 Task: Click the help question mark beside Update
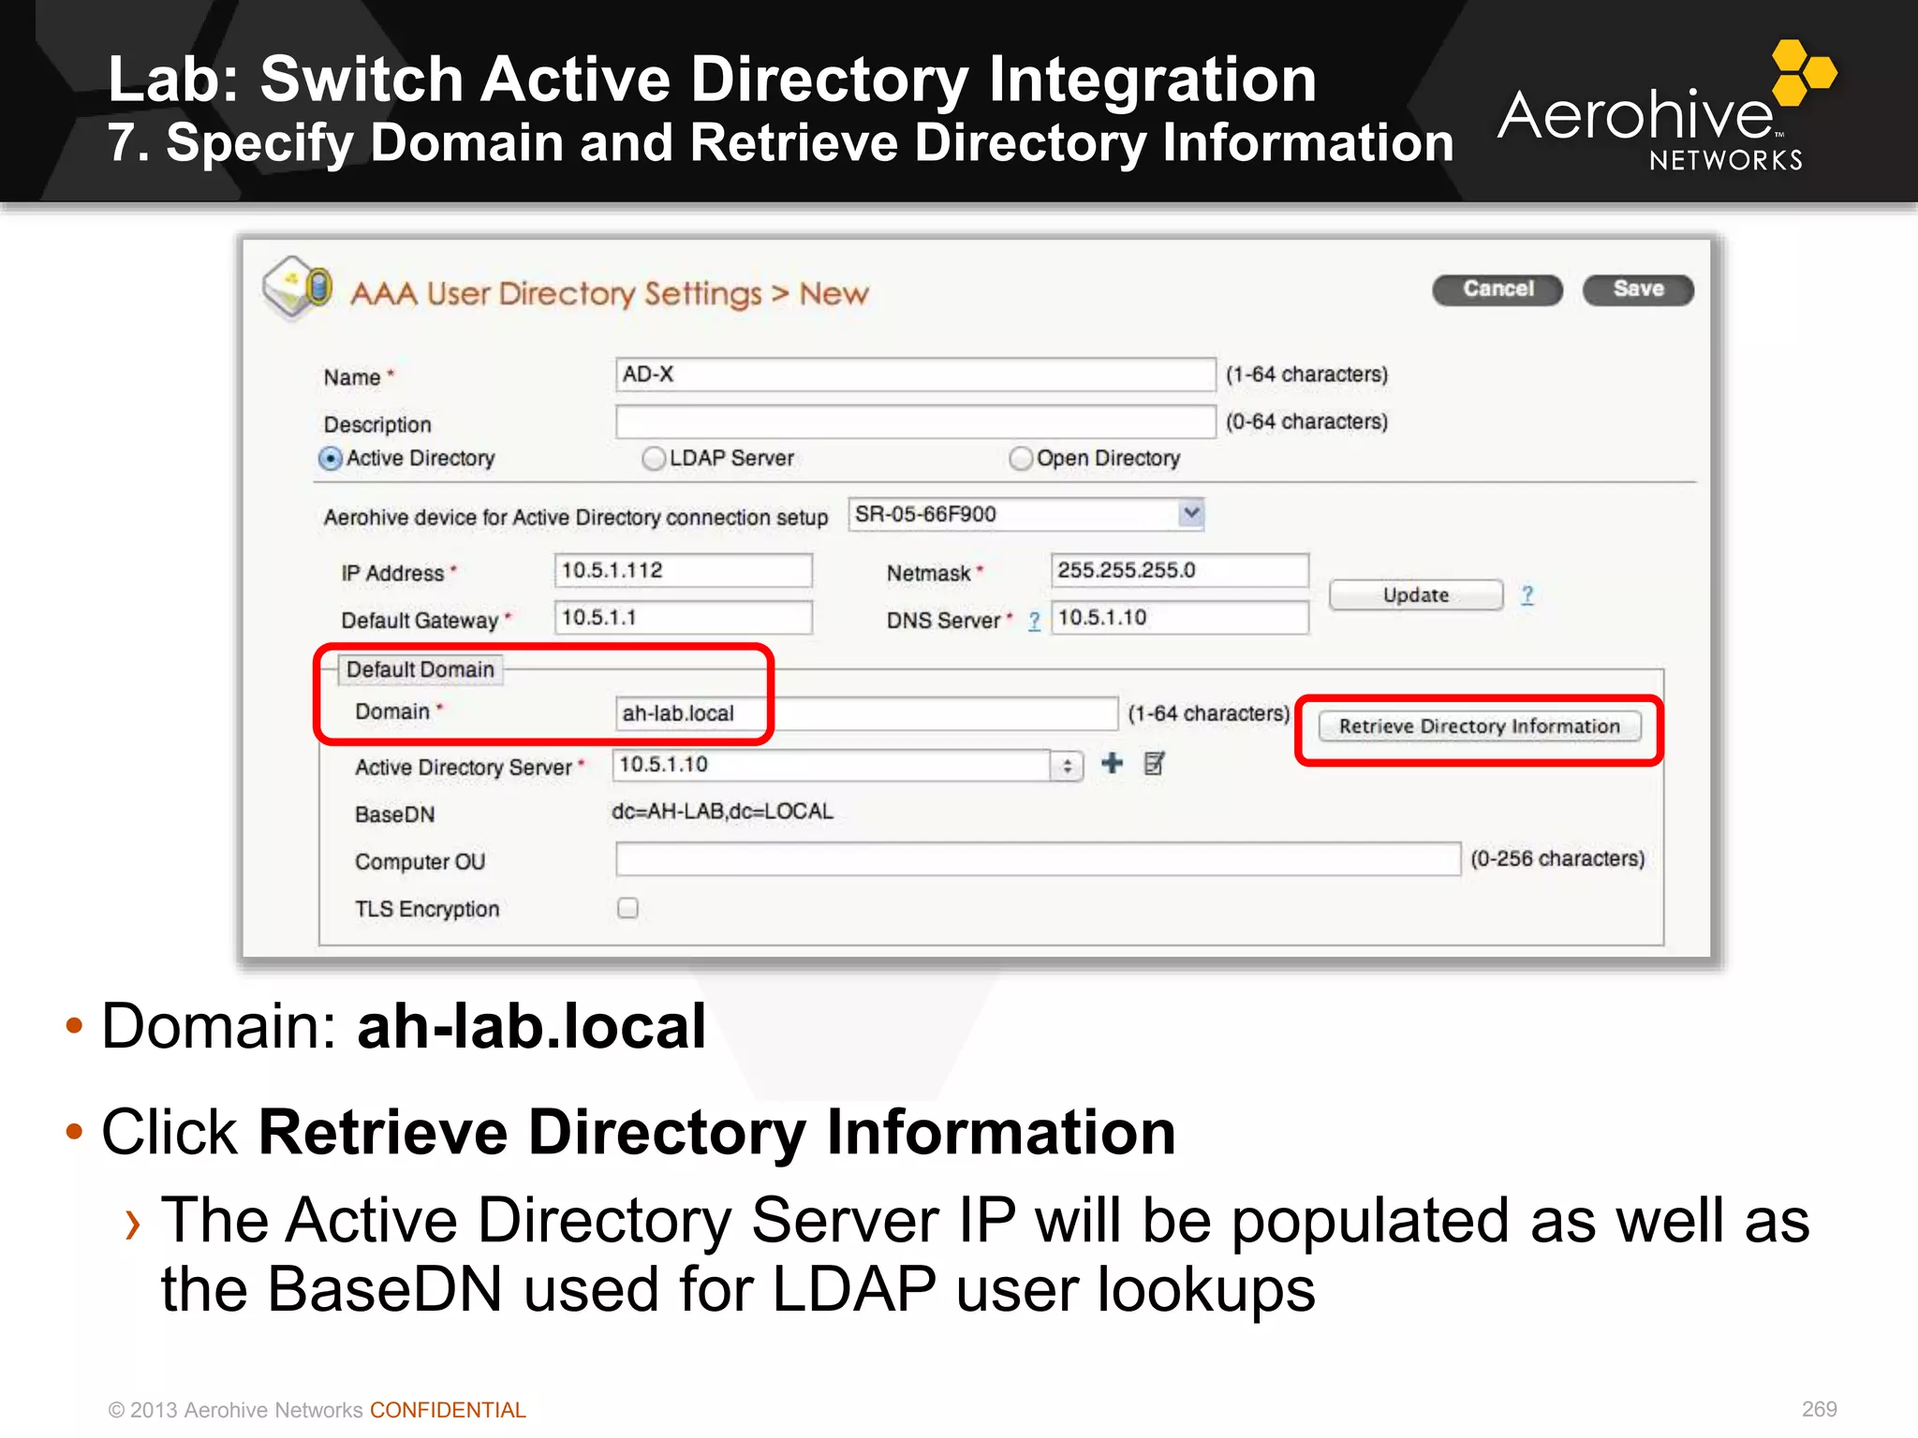coord(1527,595)
